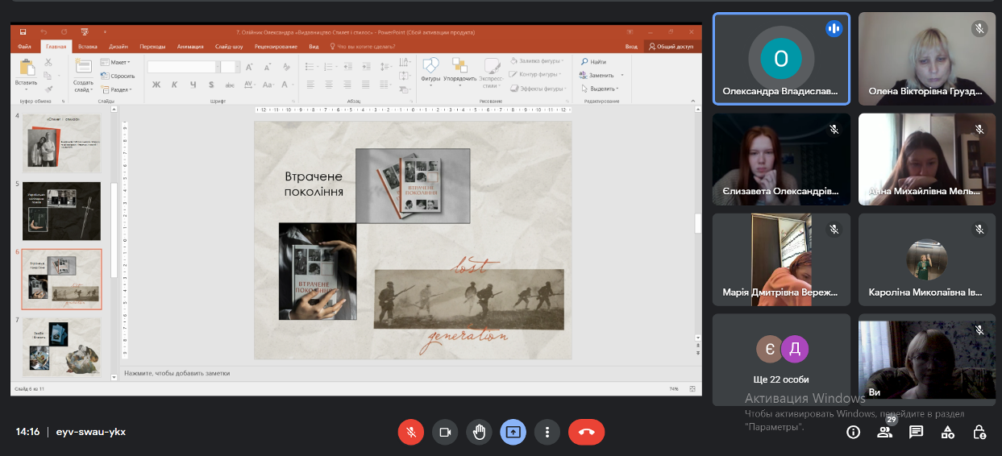Viewport: 1002px width, 456px height.
Task: Select slide 7 thumbnail
Action: click(61, 346)
